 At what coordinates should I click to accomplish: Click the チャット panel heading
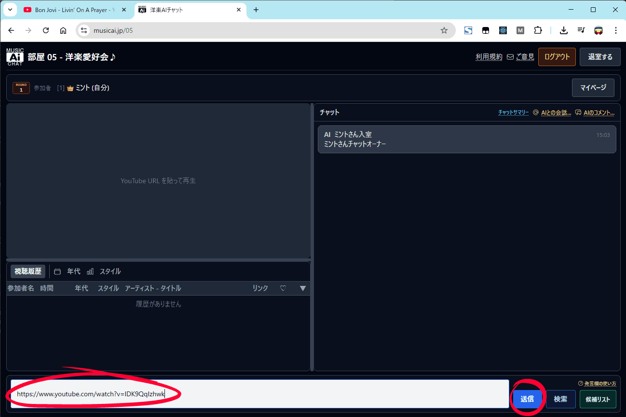[329, 112]
